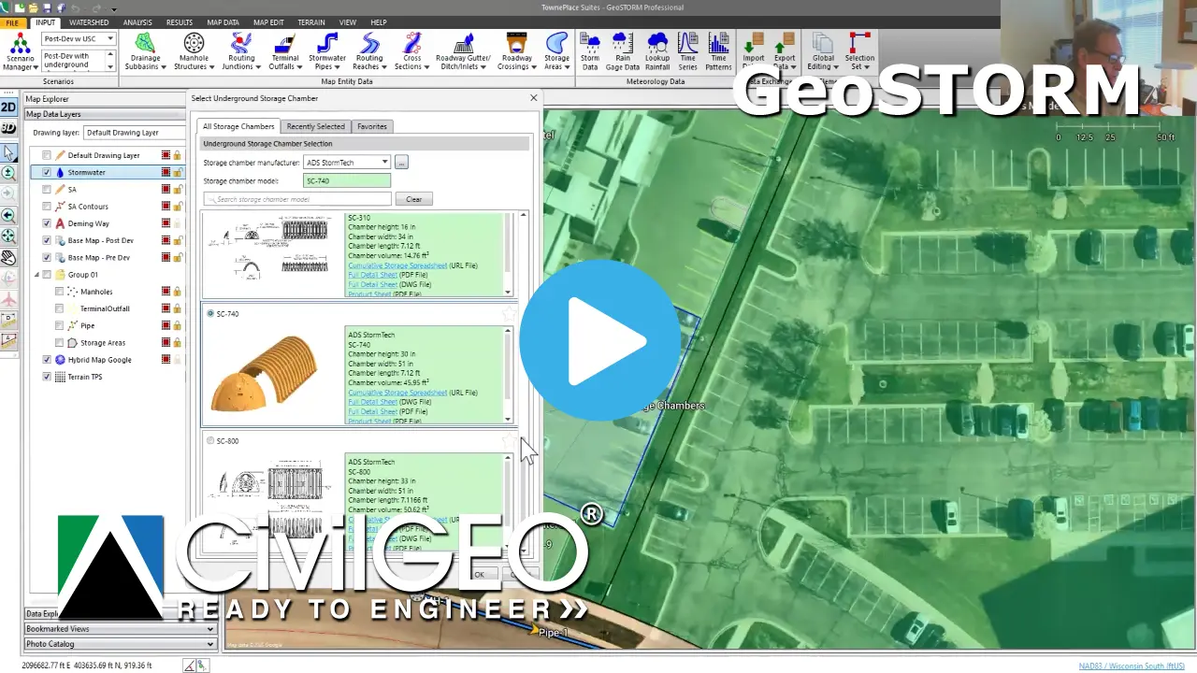Open the Scenario Manager tool
Viewport: 1197px width, 673px height.
tap(20, 52)
